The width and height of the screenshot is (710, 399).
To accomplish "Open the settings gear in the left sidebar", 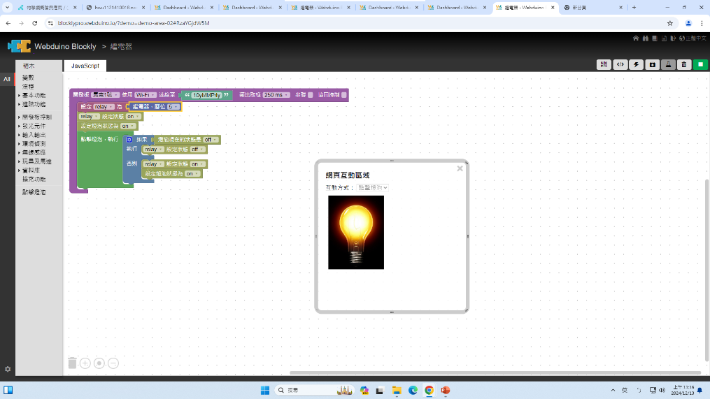I will tap(8, 369).
